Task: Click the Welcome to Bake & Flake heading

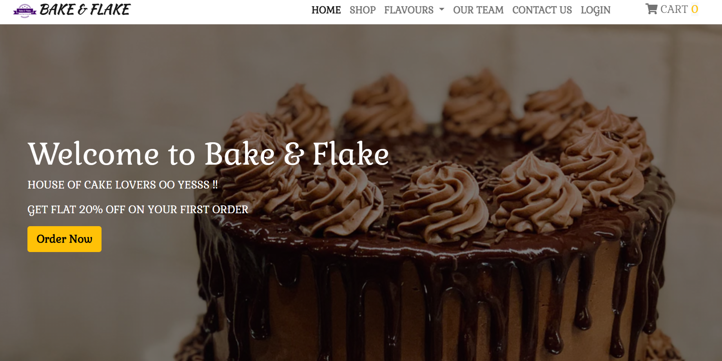Action: [x=208, y=154]
